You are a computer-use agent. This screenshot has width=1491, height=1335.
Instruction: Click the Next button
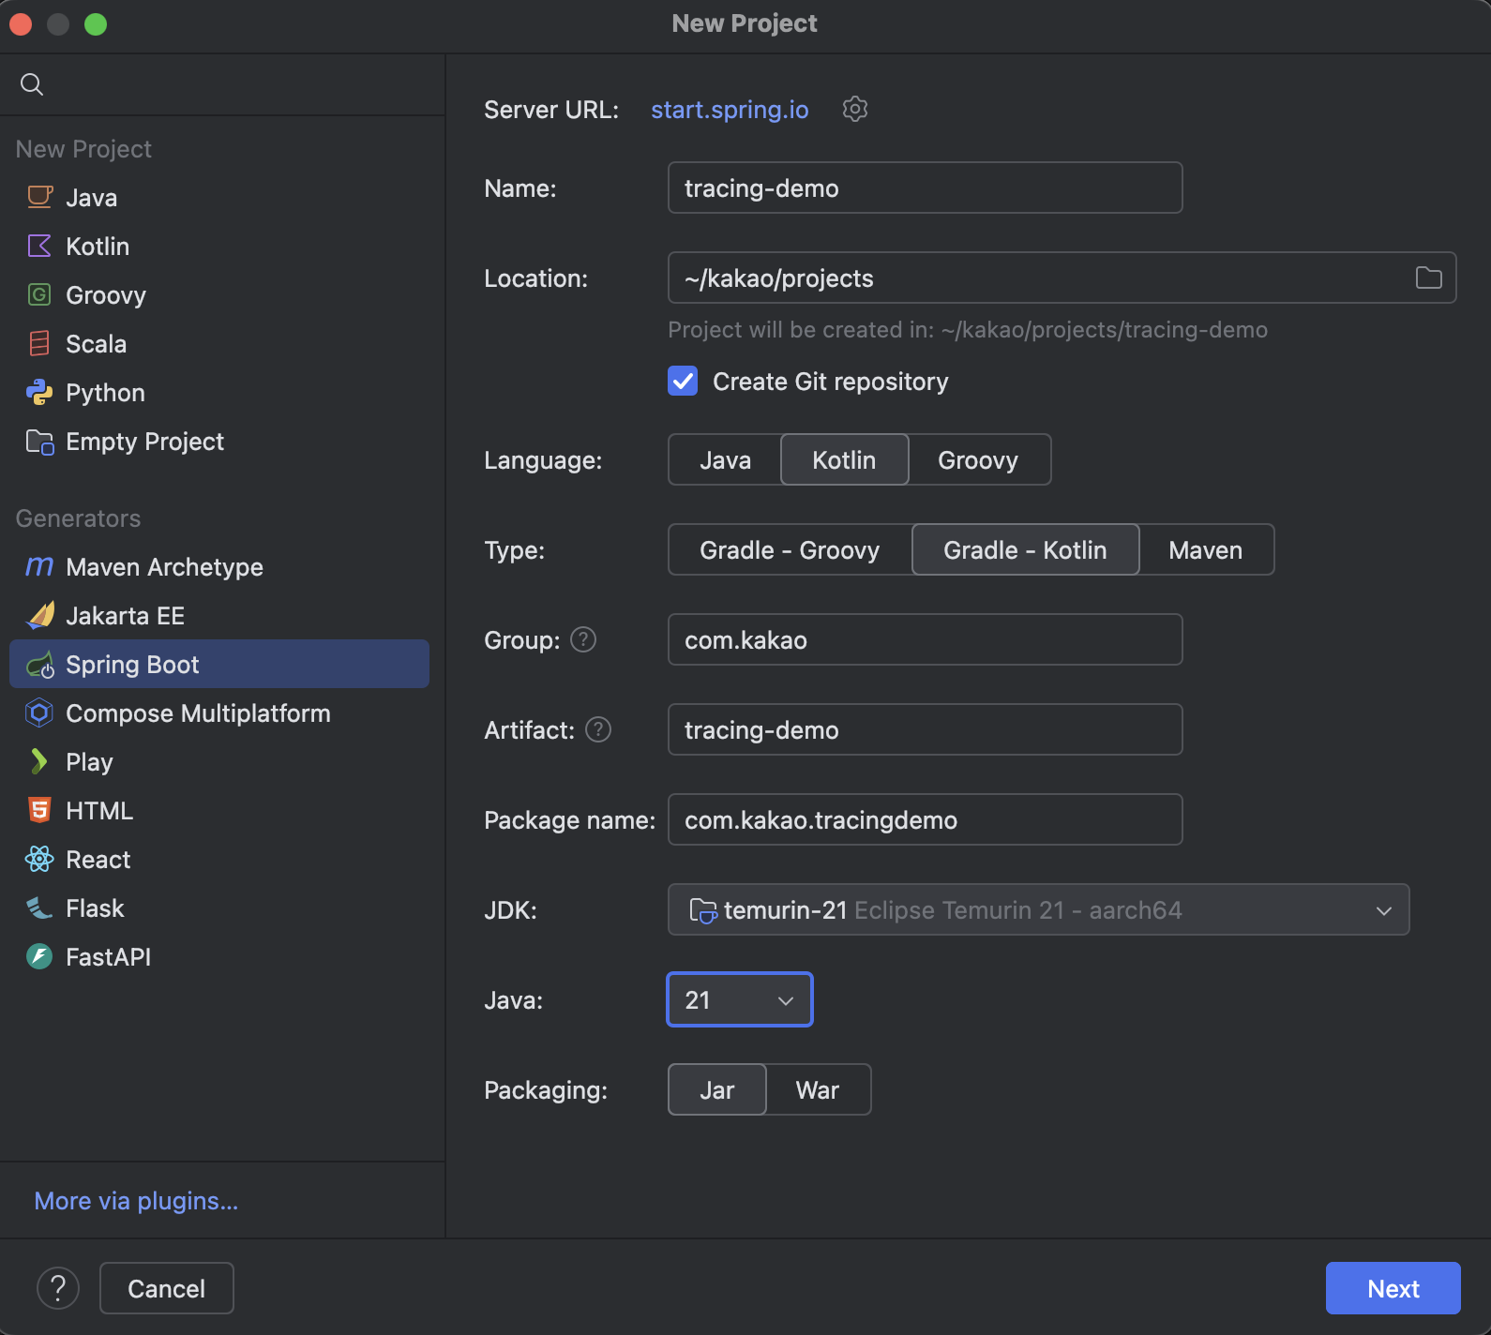click(1393, 1288)
